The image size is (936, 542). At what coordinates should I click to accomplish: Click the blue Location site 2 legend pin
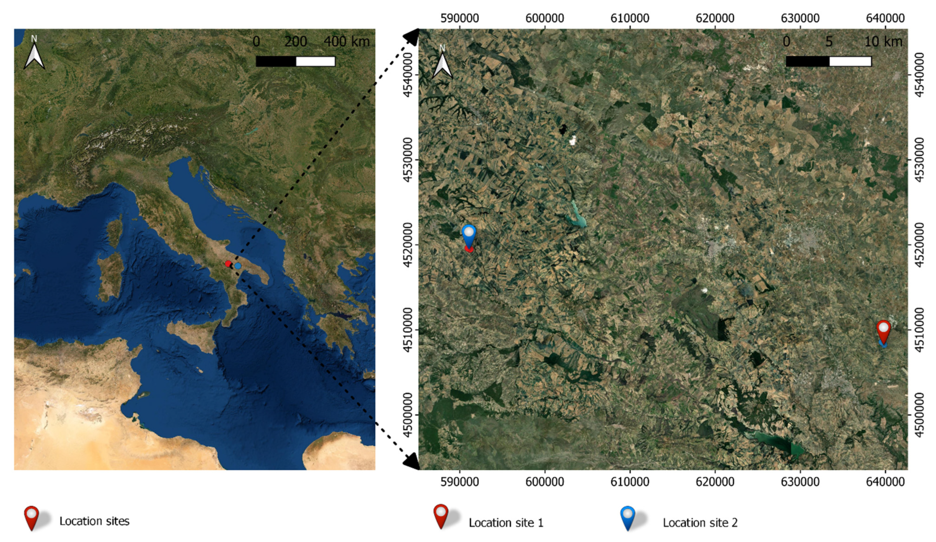[x=628, y=517]
